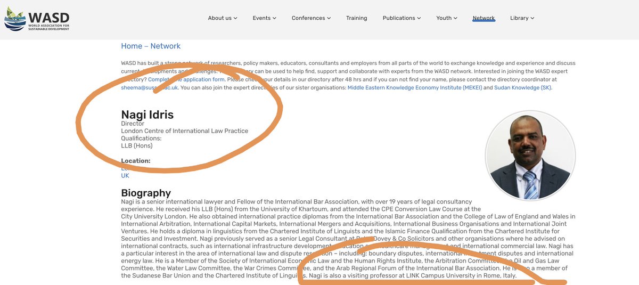Click Nagi Idris profile photo

click(530, 155)
